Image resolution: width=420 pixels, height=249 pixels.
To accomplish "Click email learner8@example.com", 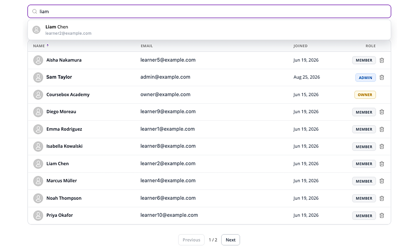I will point(168,146).
